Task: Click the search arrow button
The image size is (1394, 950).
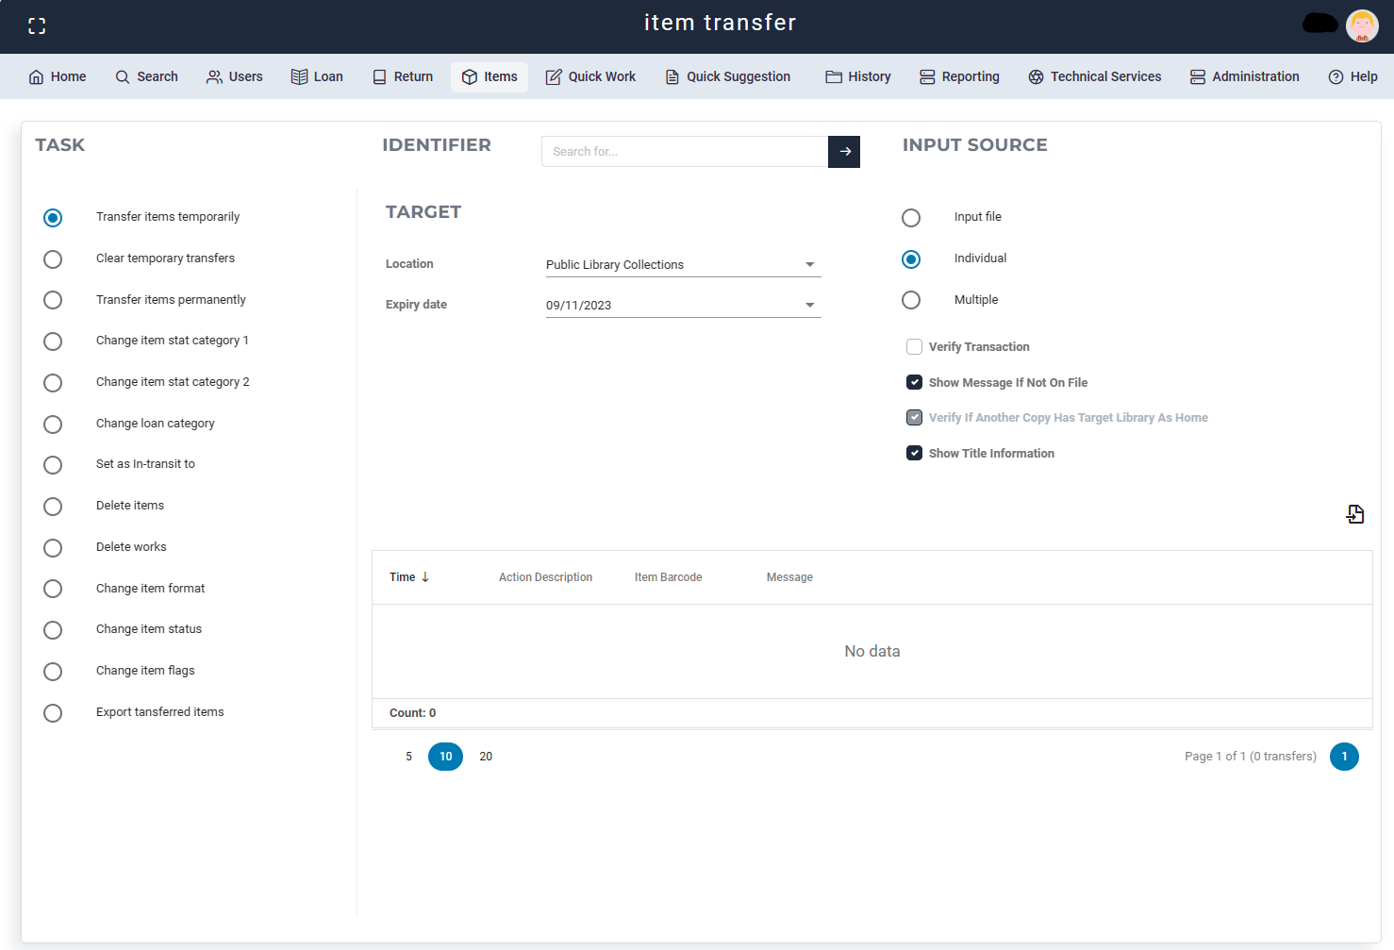Action: 844,151
